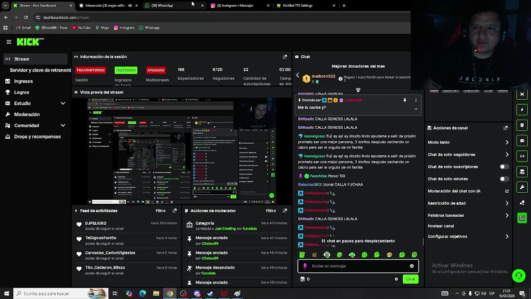Open Logros in the left sidebar
This screenshot has width=531, height=299.
pyautogui.click(x=35, y=92)
